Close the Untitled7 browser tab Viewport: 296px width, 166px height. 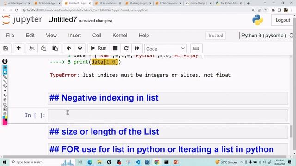click(x=90, y=3)
